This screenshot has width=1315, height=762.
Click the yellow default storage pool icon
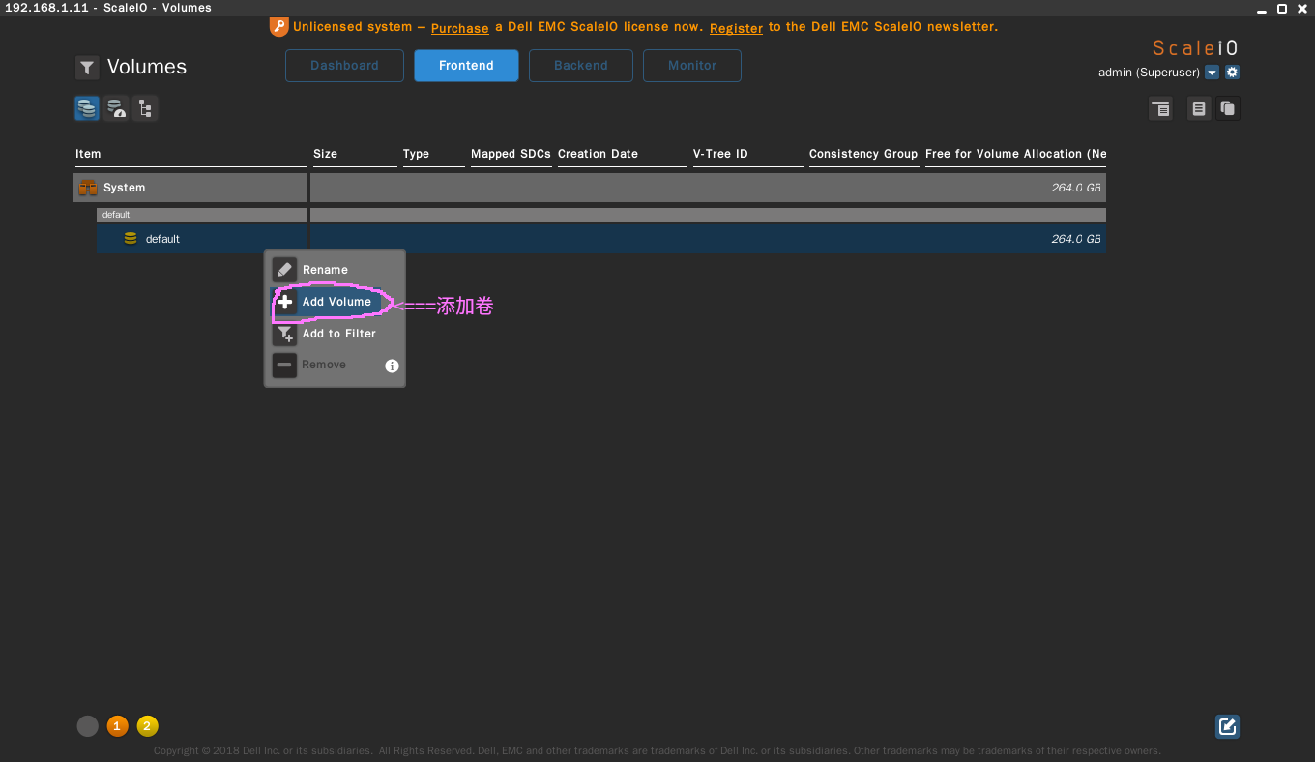tap(131, 239)
